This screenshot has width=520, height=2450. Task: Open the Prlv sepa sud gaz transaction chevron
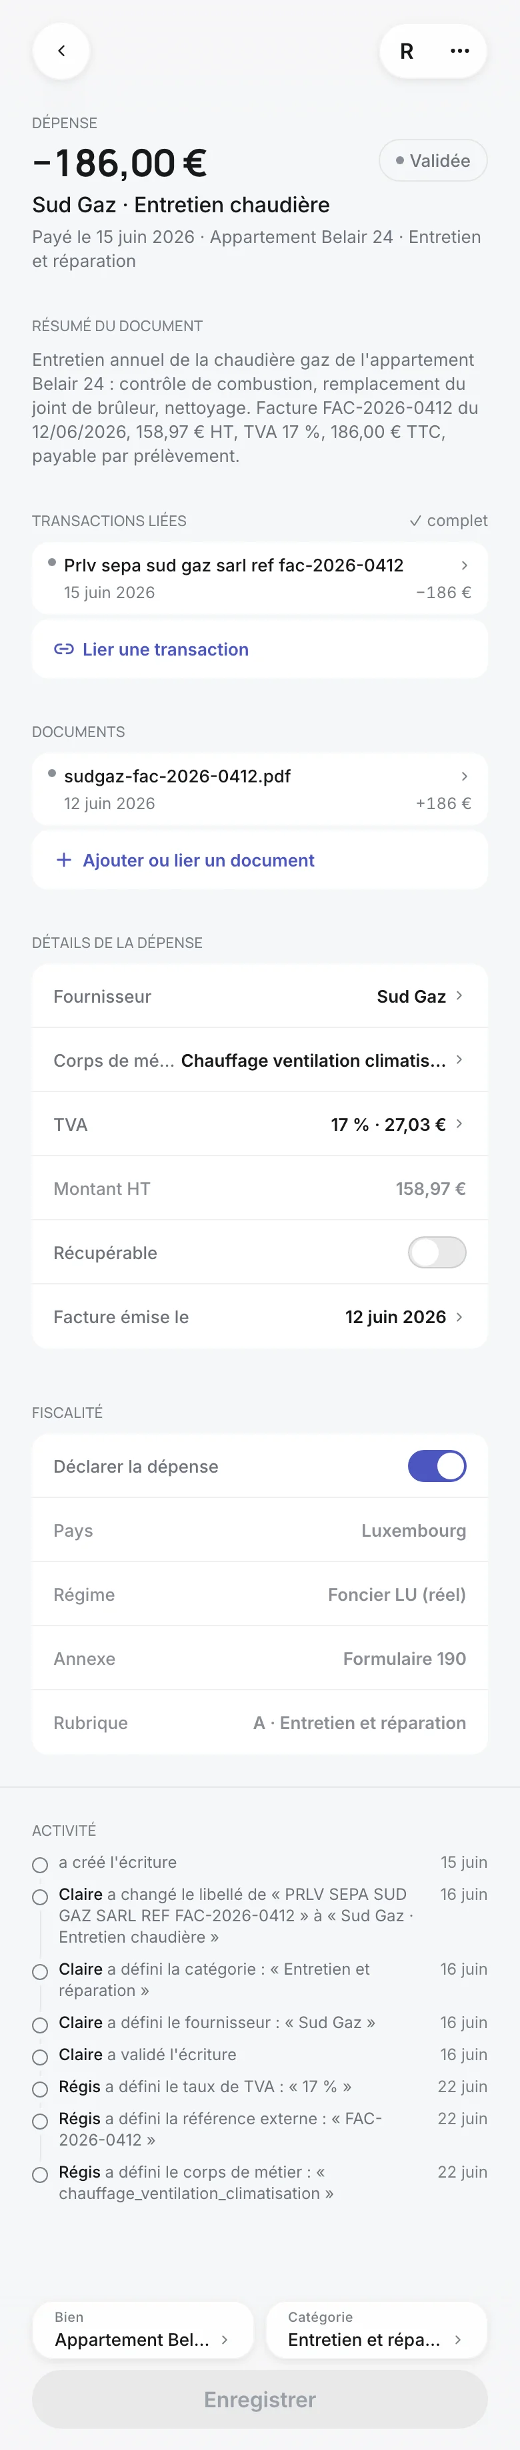pyautogui.click(x=464, y=565)
